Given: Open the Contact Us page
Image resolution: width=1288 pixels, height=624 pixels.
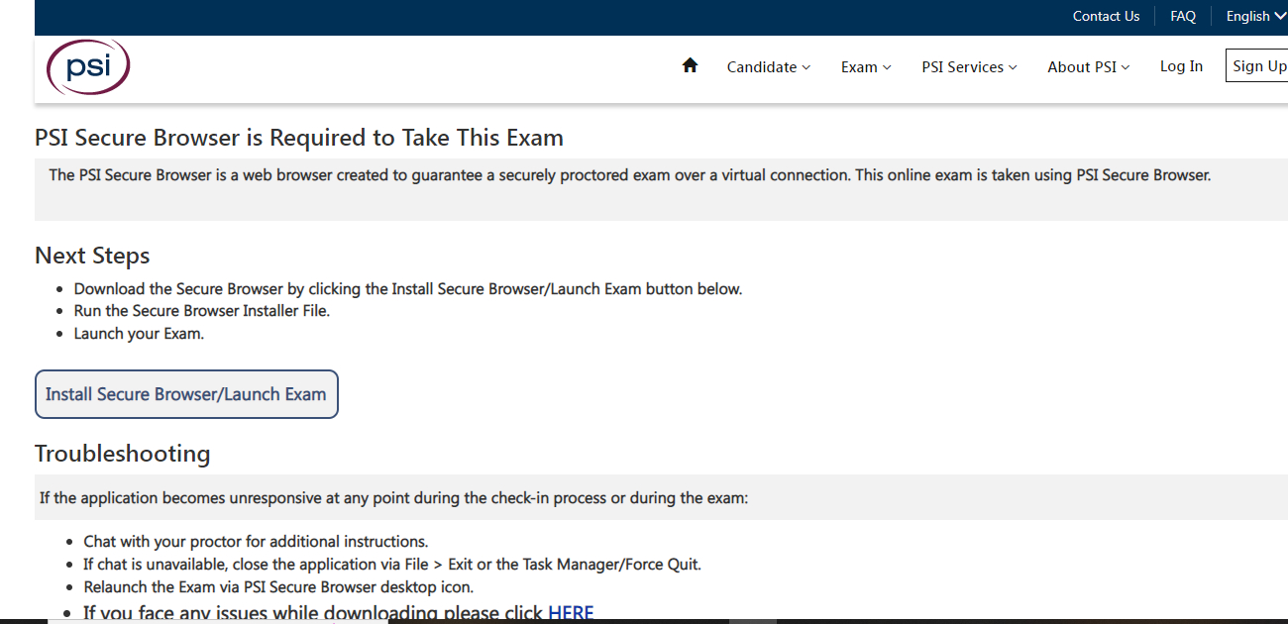Looking at the screenshot, I should 1106,16.
